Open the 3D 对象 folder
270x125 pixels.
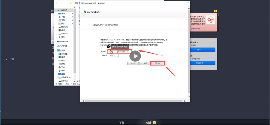[x=63, y=54]
